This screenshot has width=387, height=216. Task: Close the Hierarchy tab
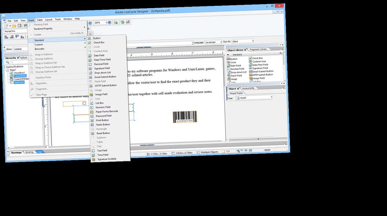pos(18,58)
